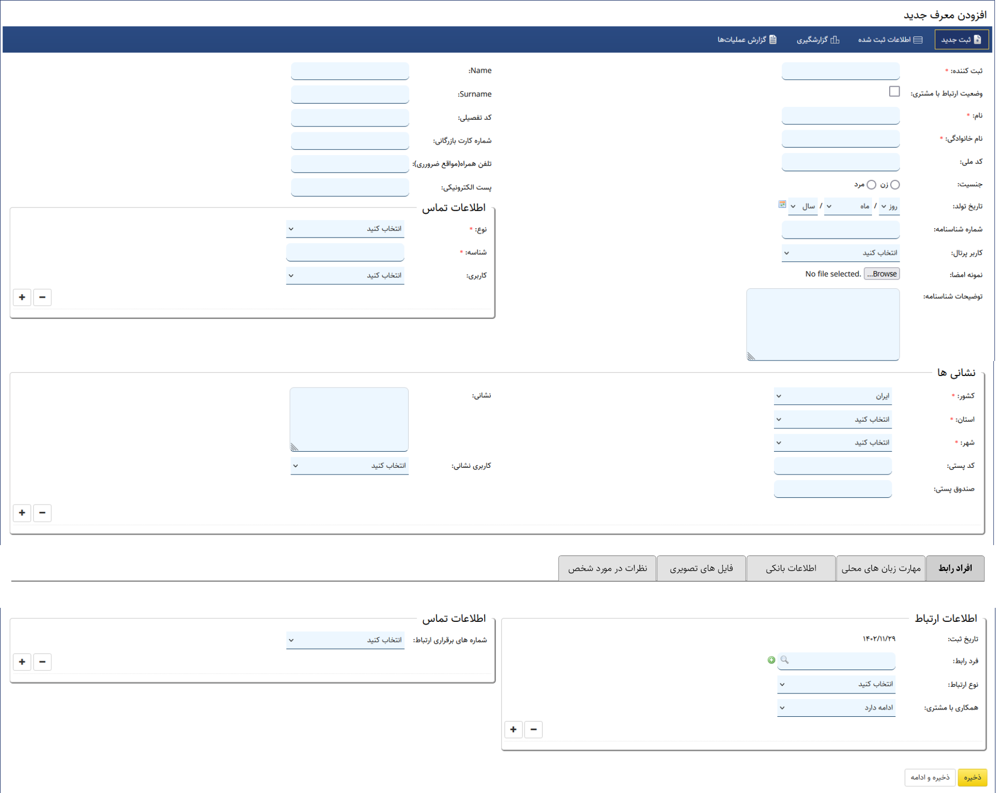Open گزارشگیری reports in the toolbar
This screenshot has width=996, height=793.
(818, 40)
